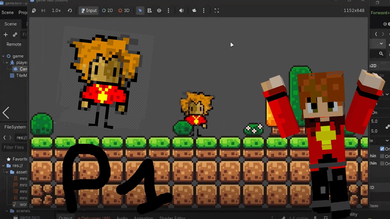Collapse the scenes folder
The width and height of the screenshot is (390, 219).
[x=7, y=211]
